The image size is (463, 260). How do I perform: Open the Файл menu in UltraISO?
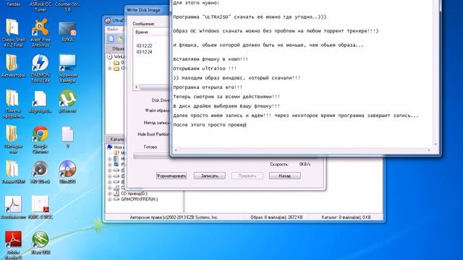click(112, 29)
